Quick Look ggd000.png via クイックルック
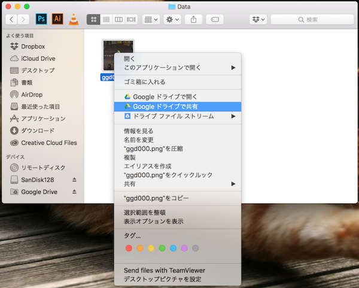The height and width of the screenshot is (288, 359). point(178,175)
